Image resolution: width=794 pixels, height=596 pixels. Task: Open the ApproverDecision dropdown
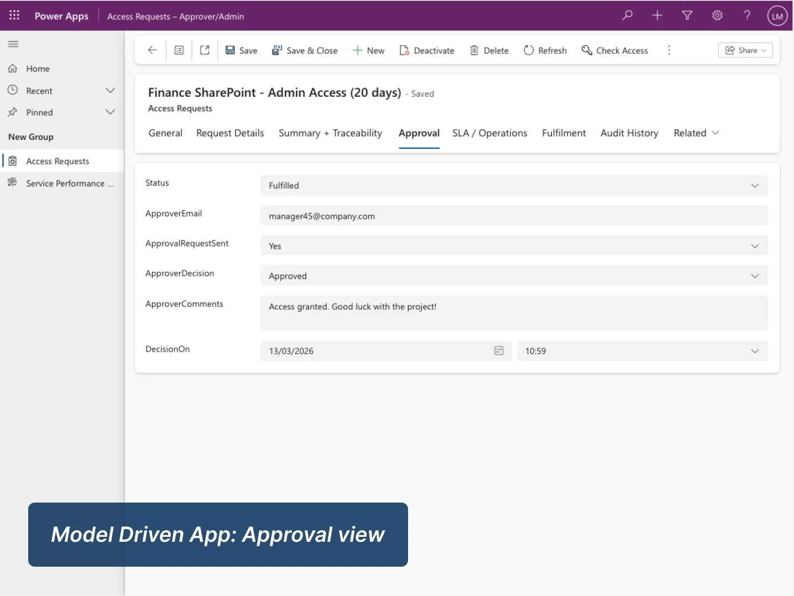754,275
